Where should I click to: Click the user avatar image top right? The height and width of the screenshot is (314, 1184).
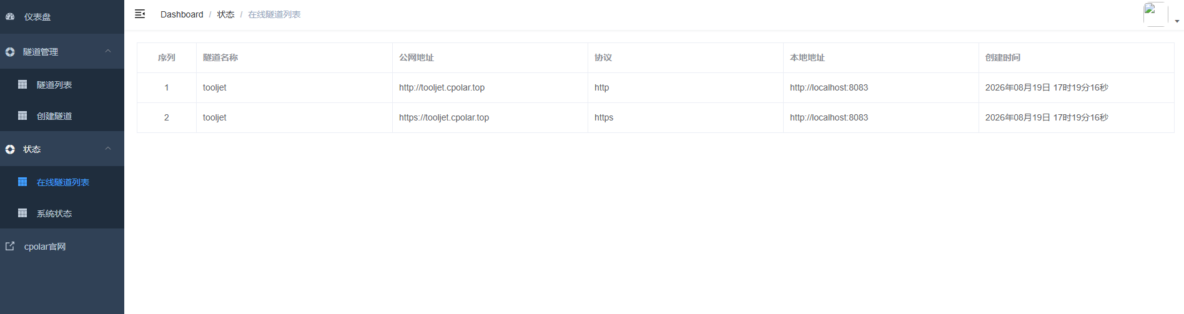click(1155, 14)
